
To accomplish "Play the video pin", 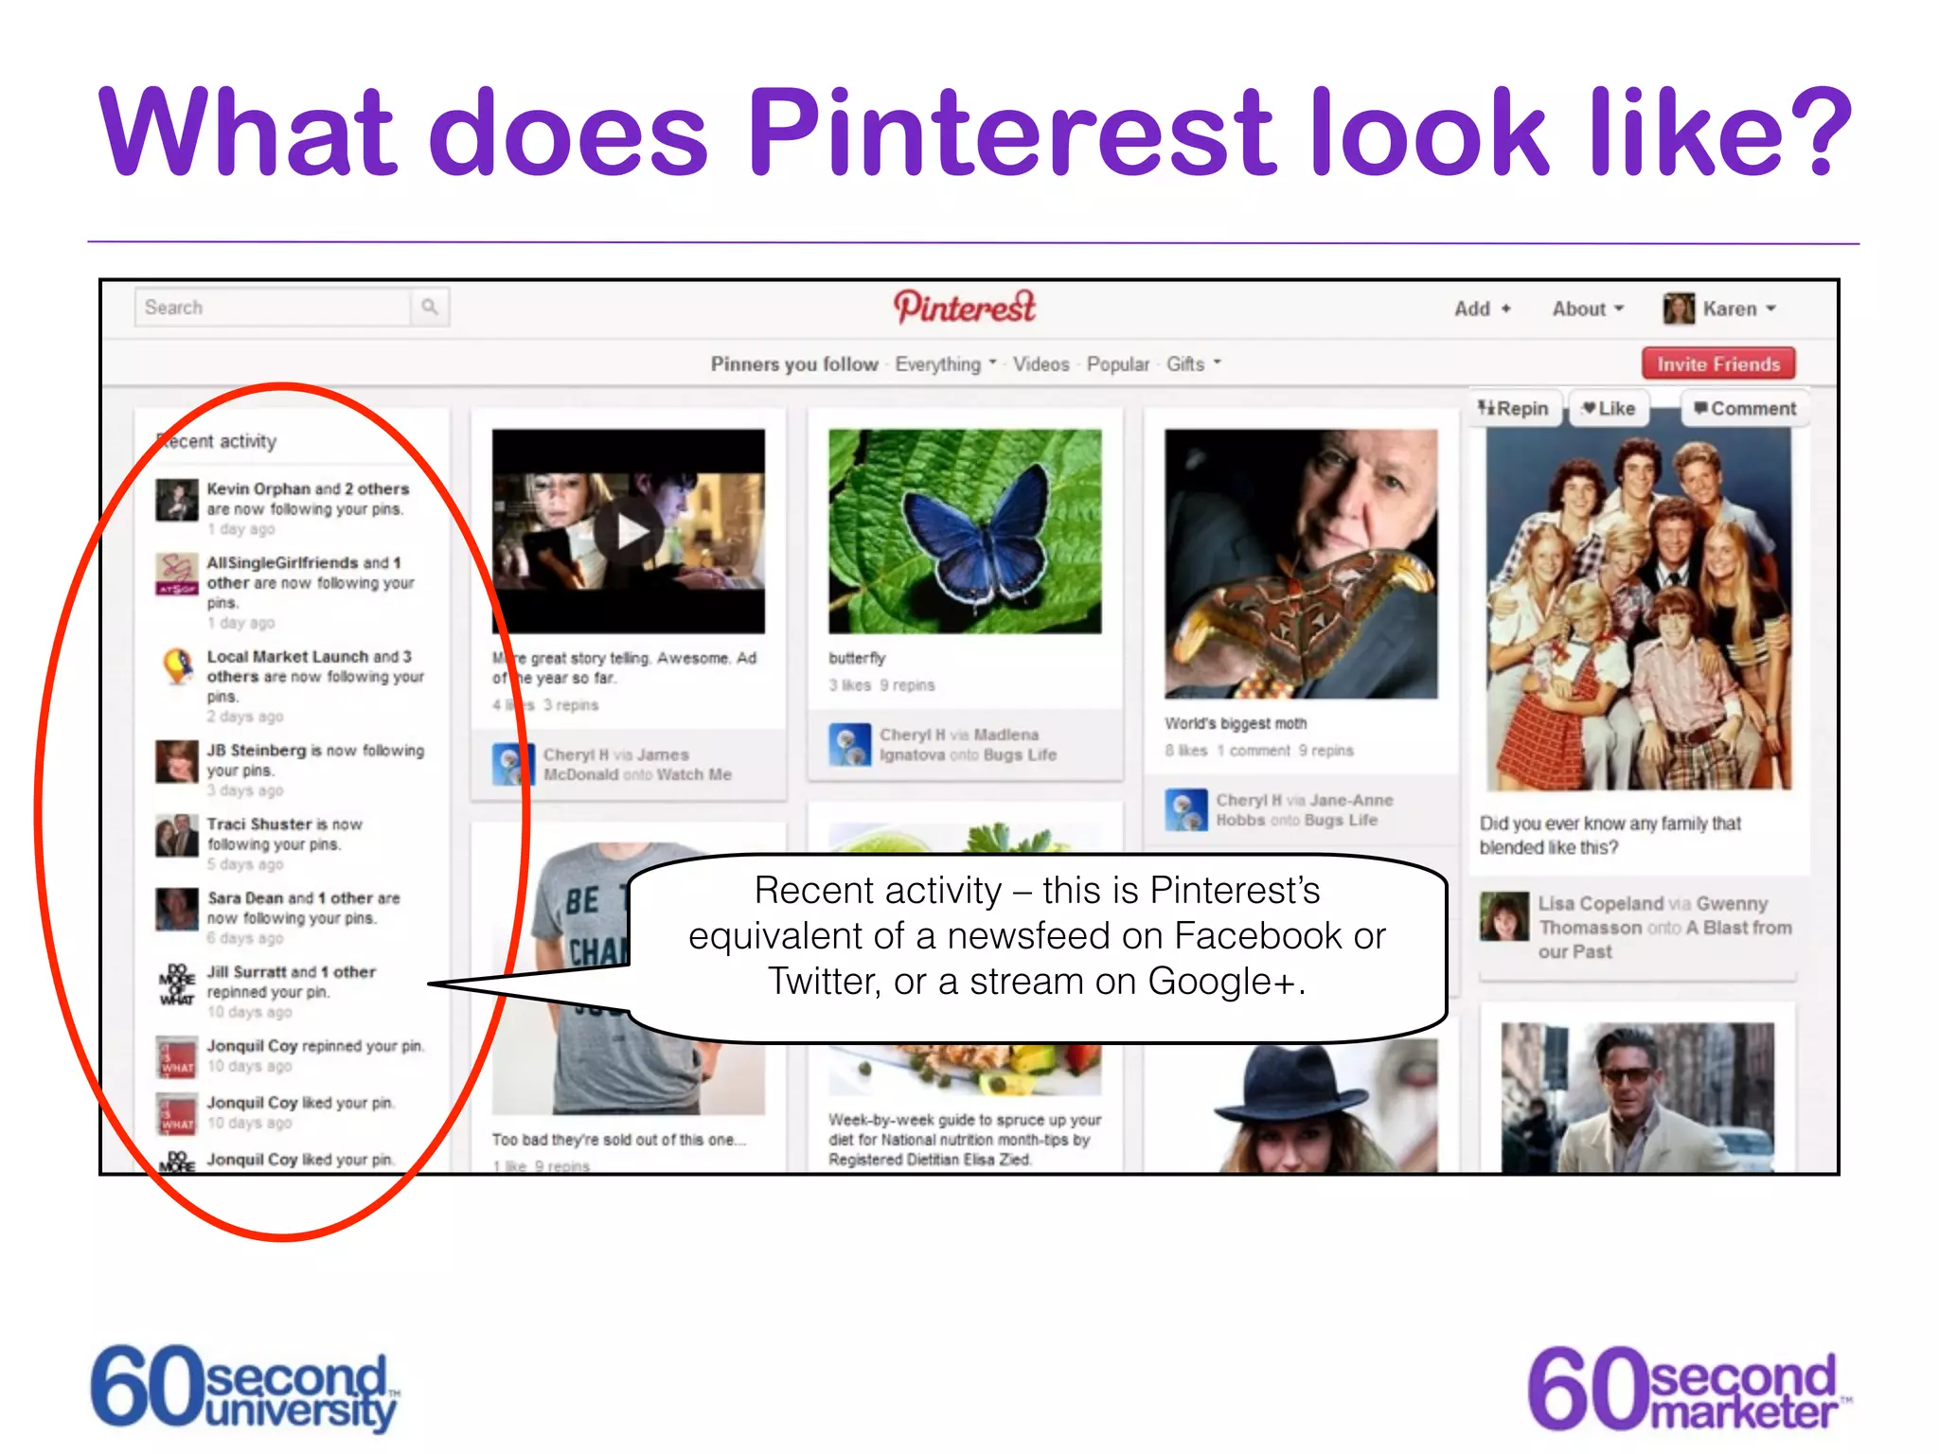I will [629, 531].
